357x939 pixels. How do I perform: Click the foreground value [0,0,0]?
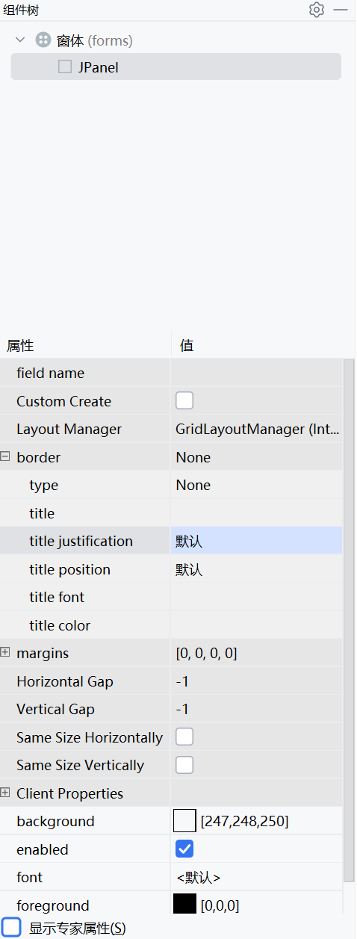(x=220, y=905)
